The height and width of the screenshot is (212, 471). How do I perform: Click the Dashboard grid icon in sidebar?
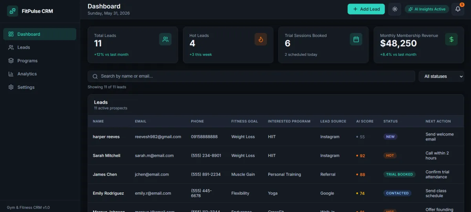pos(11,34)
